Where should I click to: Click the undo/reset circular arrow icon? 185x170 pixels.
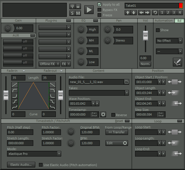coord(155,13)
